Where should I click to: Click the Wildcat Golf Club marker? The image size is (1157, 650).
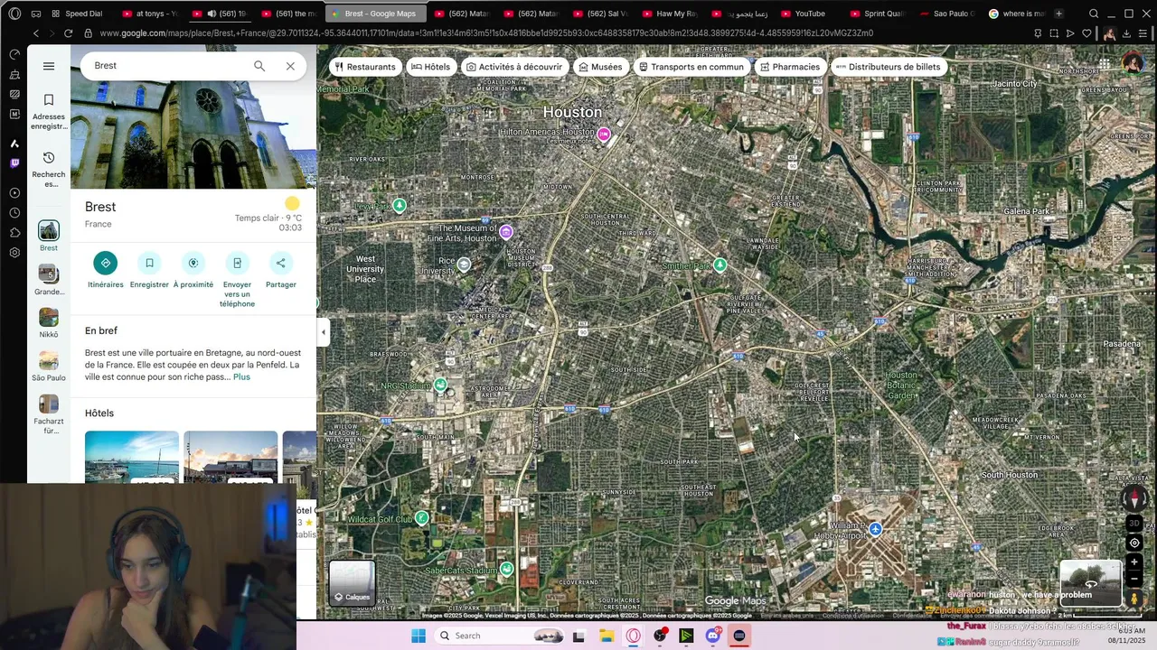click(421, 518)
